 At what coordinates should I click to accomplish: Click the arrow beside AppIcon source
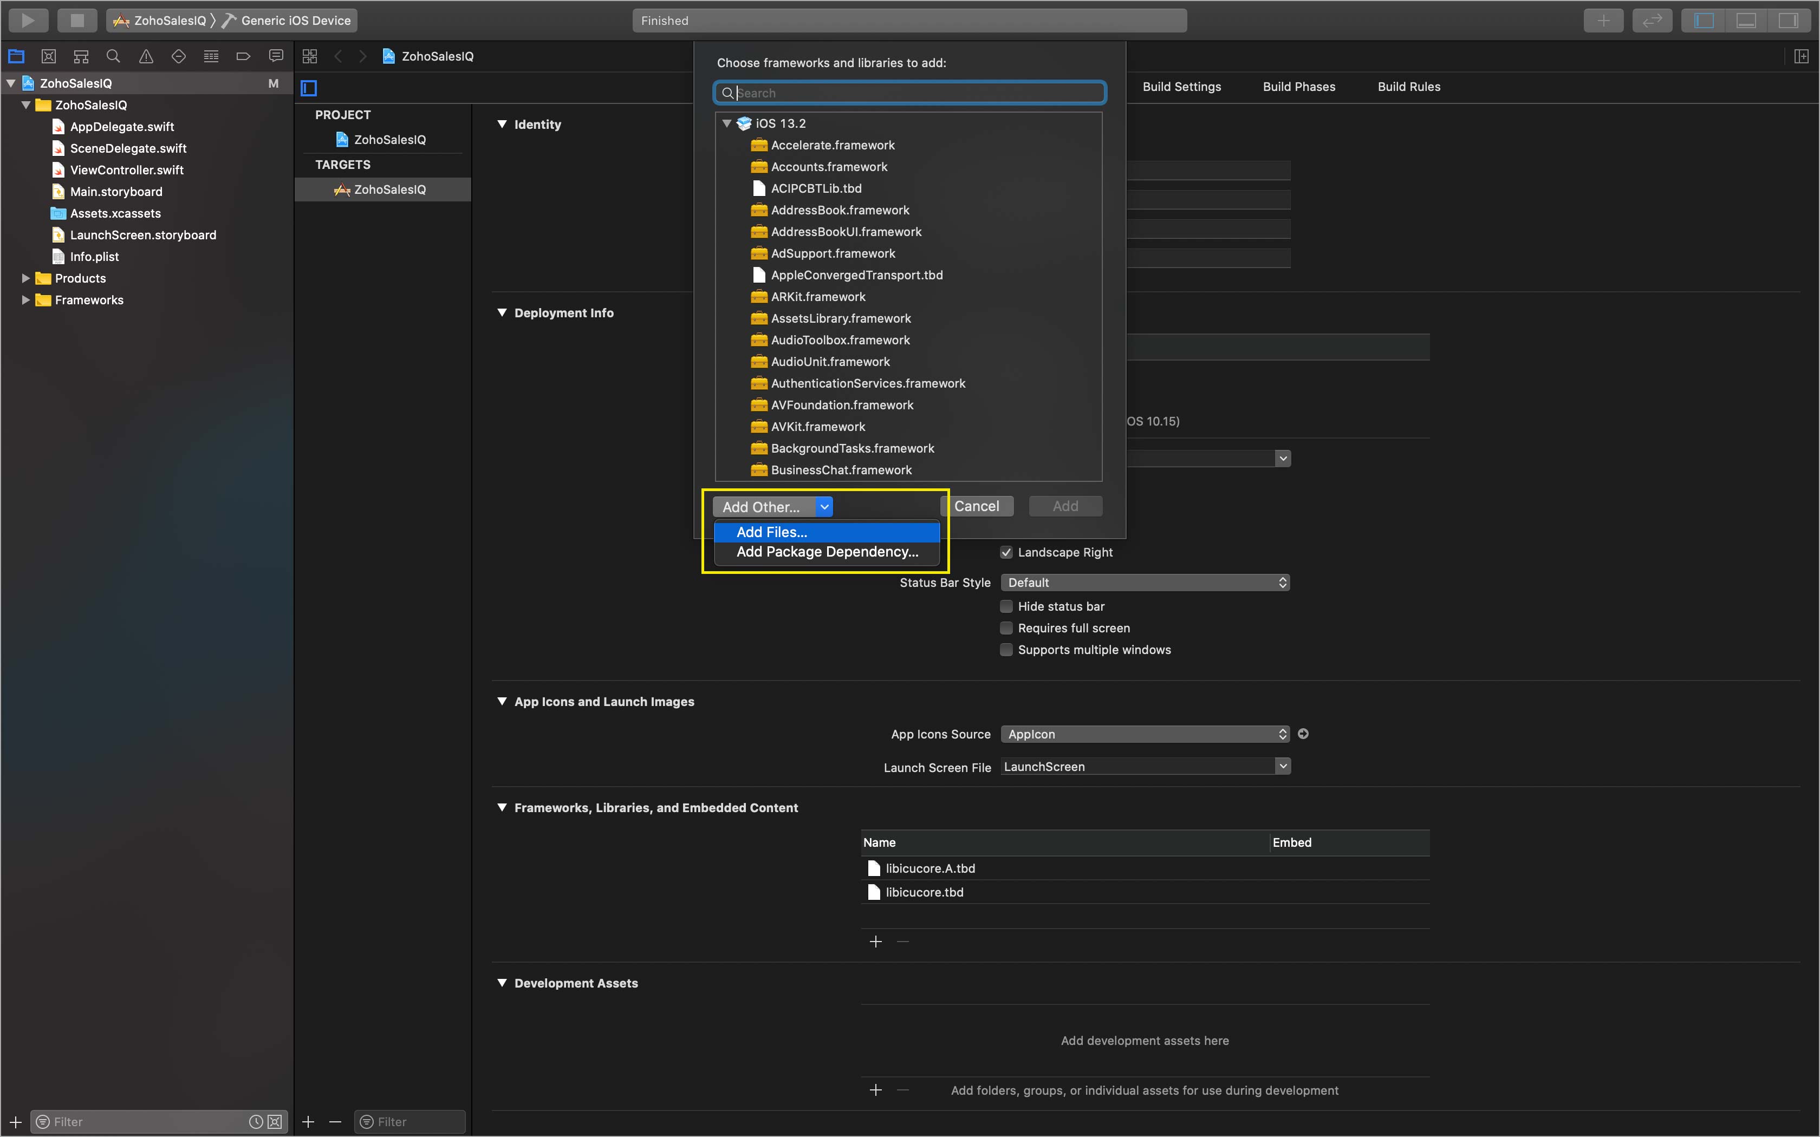click(1303, 733)
